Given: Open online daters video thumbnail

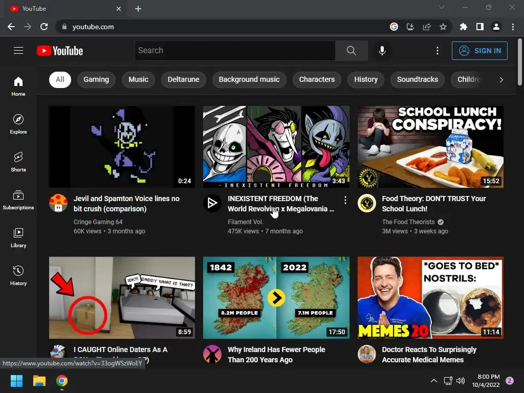Looking at the screenshot, I should pyautogui.click(x=122, y=297).
